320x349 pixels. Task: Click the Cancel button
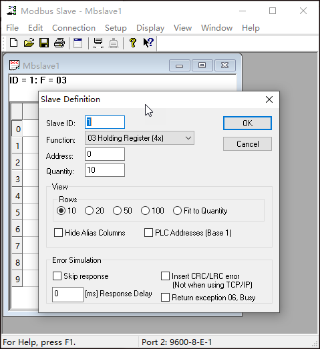click(247, 143)
